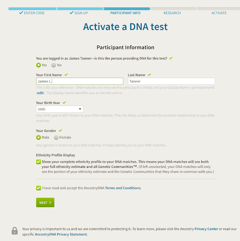Click into the Last Name field
Image resolution: width=240 pixels, height=241 pixels.
[x=172, y=81]
